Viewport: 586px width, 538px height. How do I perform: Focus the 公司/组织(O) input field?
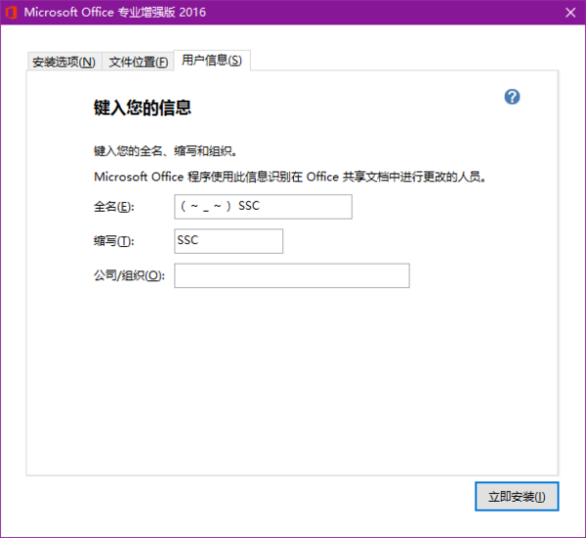292,275
